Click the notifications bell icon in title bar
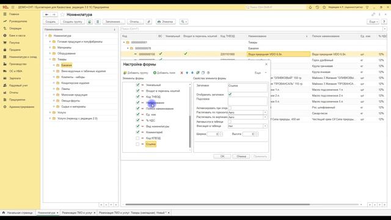 point(310,7)
